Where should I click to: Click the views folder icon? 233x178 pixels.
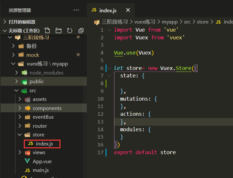click(x=28, y=153)
